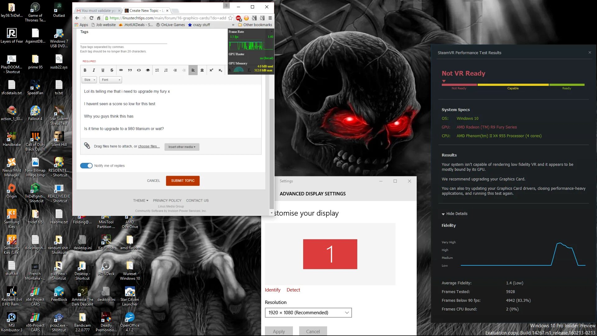Viewport: 597px width, 336px height.
Task: Click the Not Ready red bar segment
Action: (459, 85)
